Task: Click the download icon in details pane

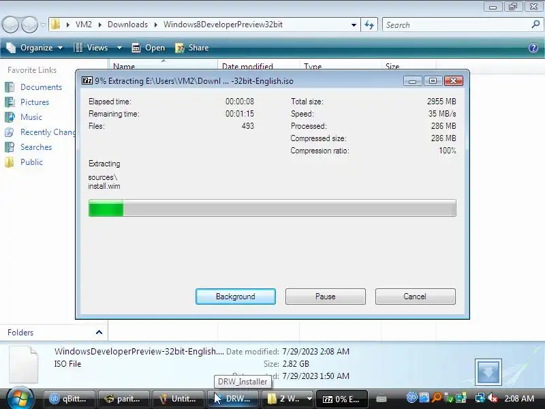Action: pos(488,372)
